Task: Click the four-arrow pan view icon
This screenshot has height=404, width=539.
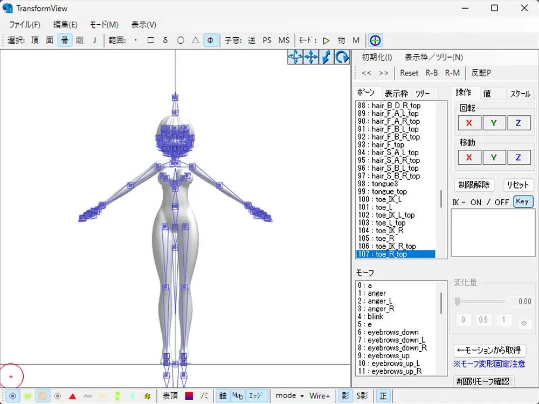Action: (x=311, y=57)
